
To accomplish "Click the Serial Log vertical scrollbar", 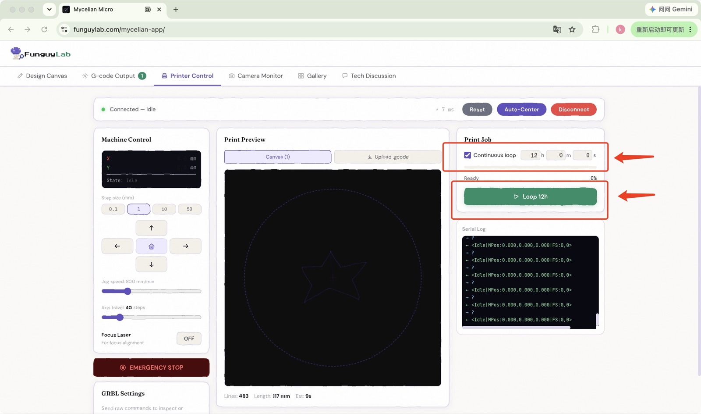I will (597, 319).
